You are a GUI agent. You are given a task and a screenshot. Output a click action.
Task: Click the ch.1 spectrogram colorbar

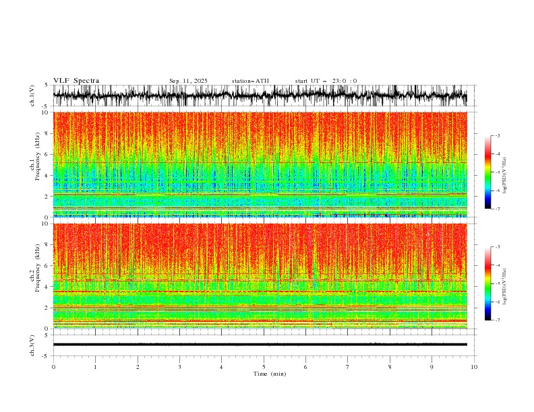click(x=487, y=172)
